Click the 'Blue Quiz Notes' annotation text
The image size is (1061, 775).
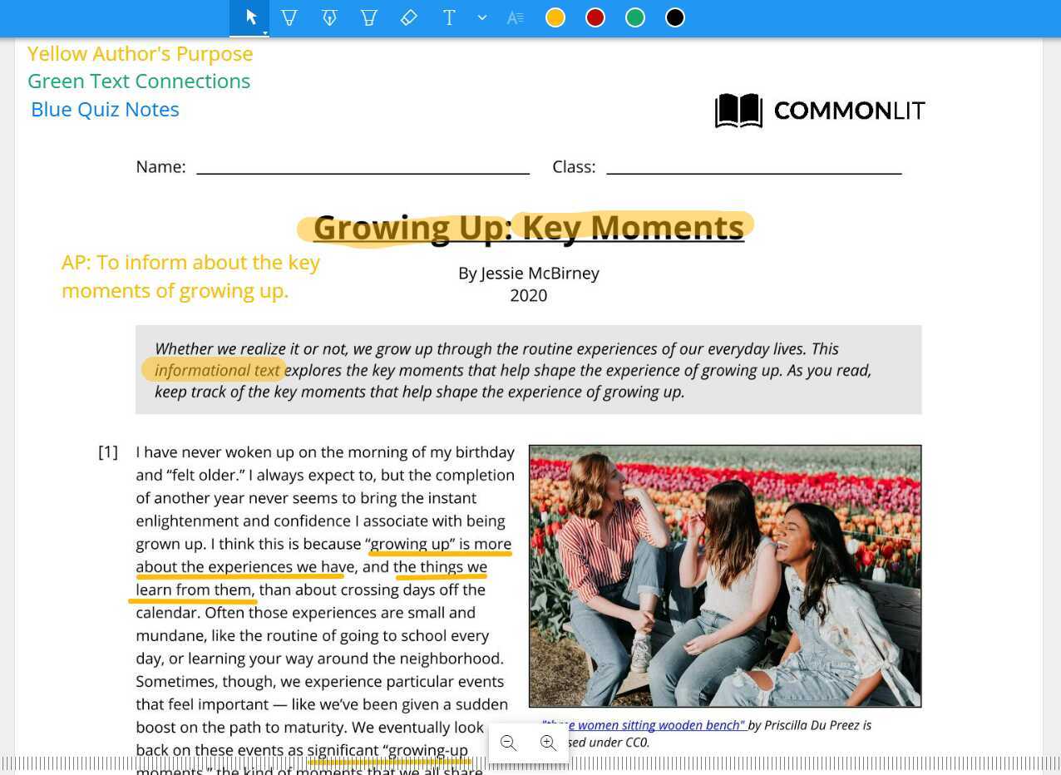tap(105, 109)
